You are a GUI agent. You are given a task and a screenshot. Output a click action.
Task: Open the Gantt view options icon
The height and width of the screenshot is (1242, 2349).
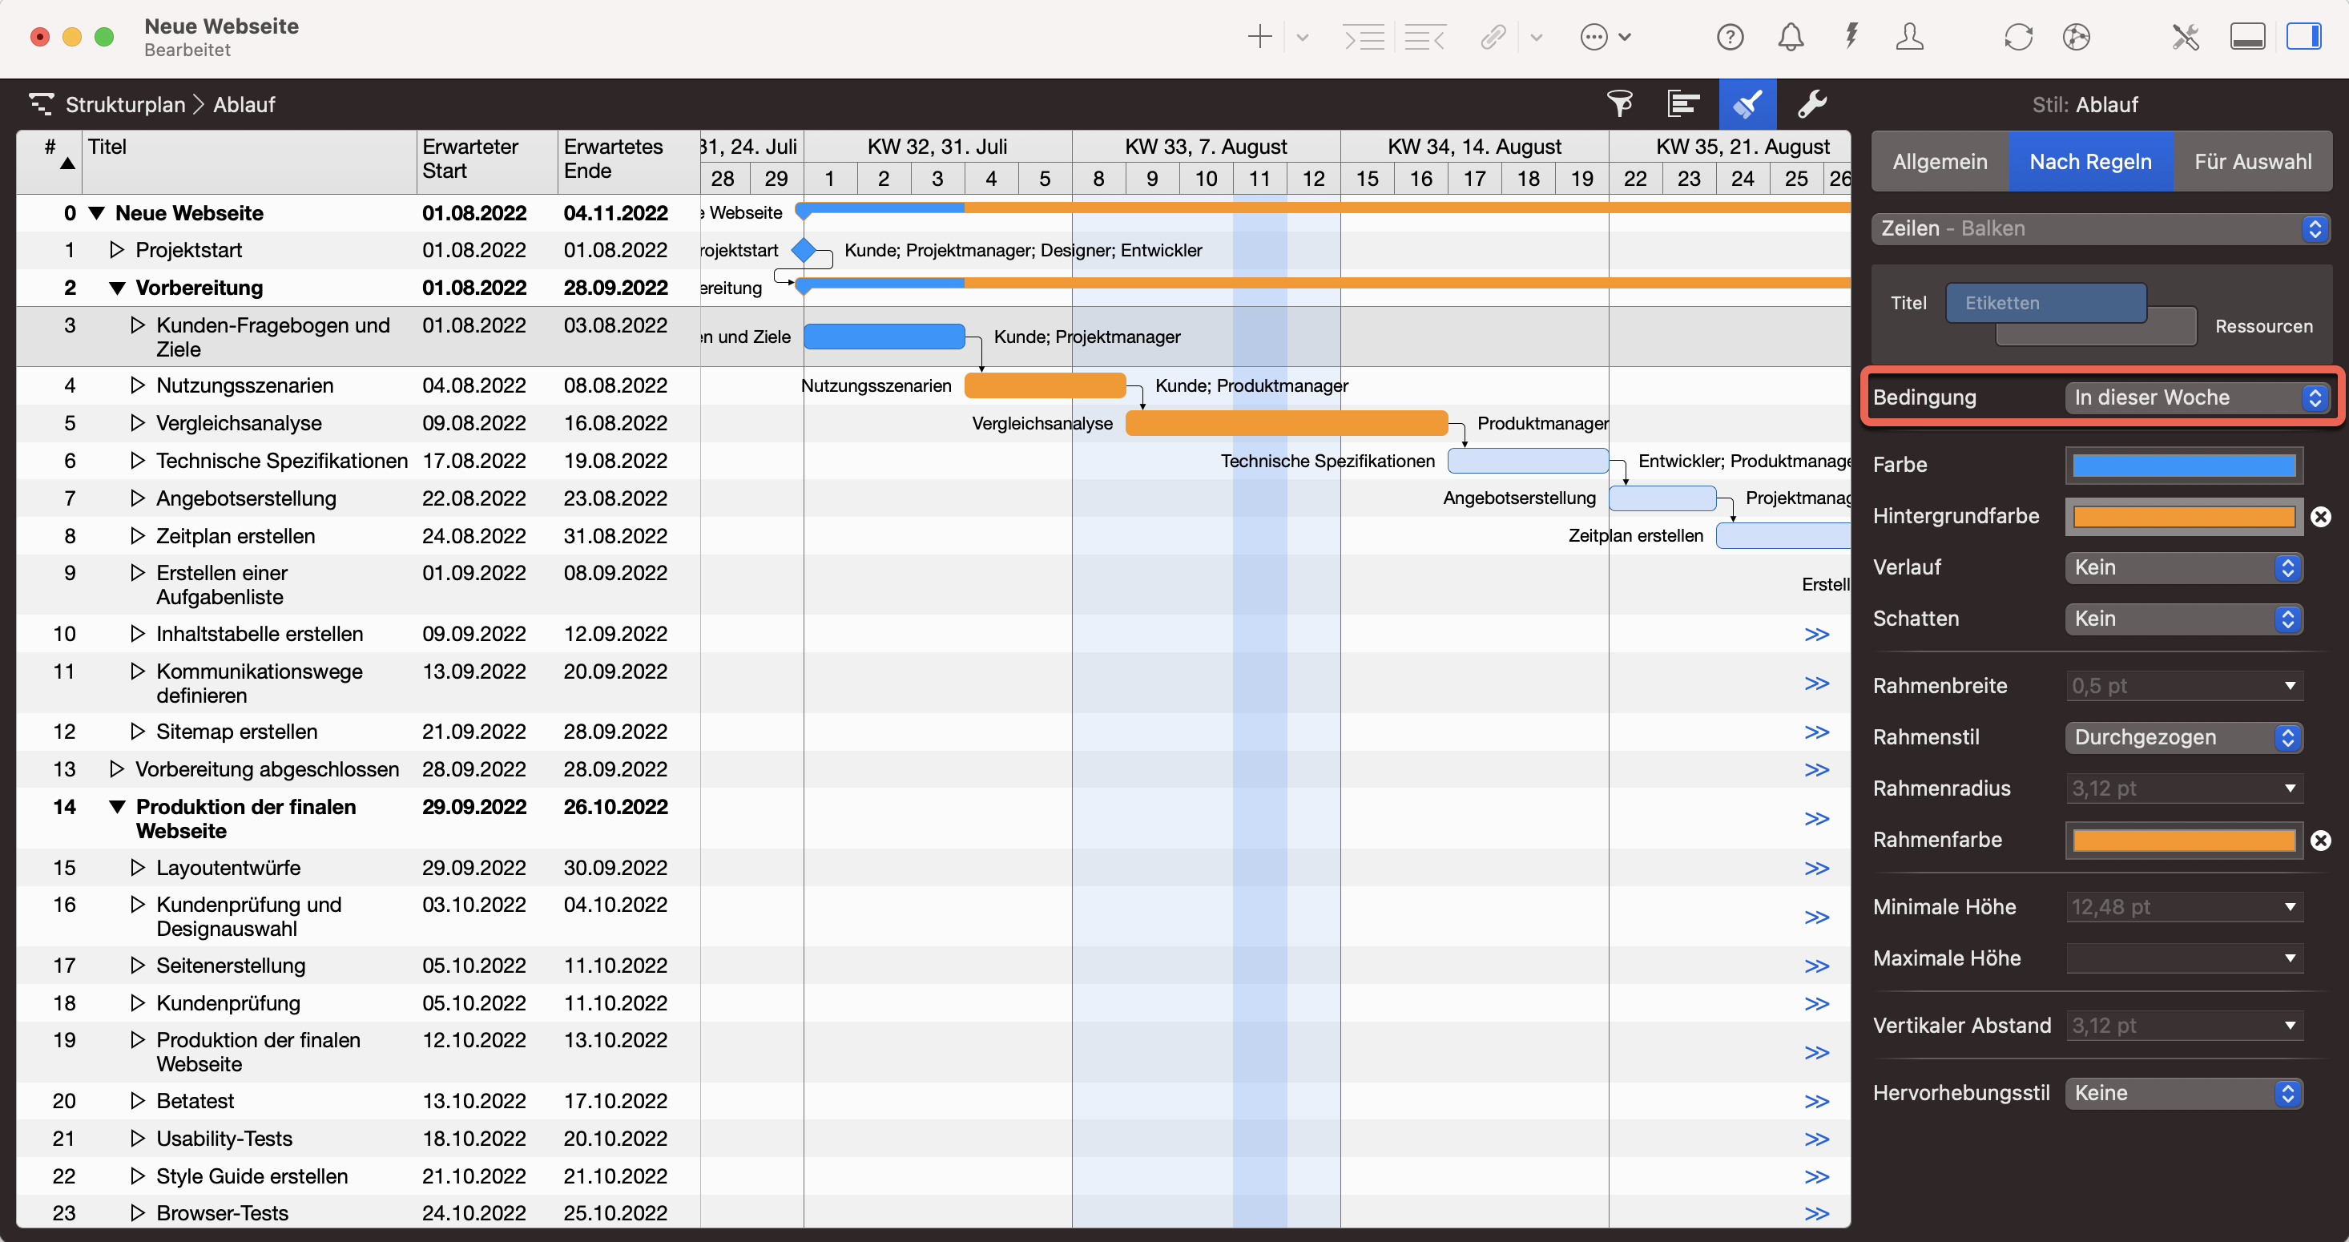pos(1683,104)
